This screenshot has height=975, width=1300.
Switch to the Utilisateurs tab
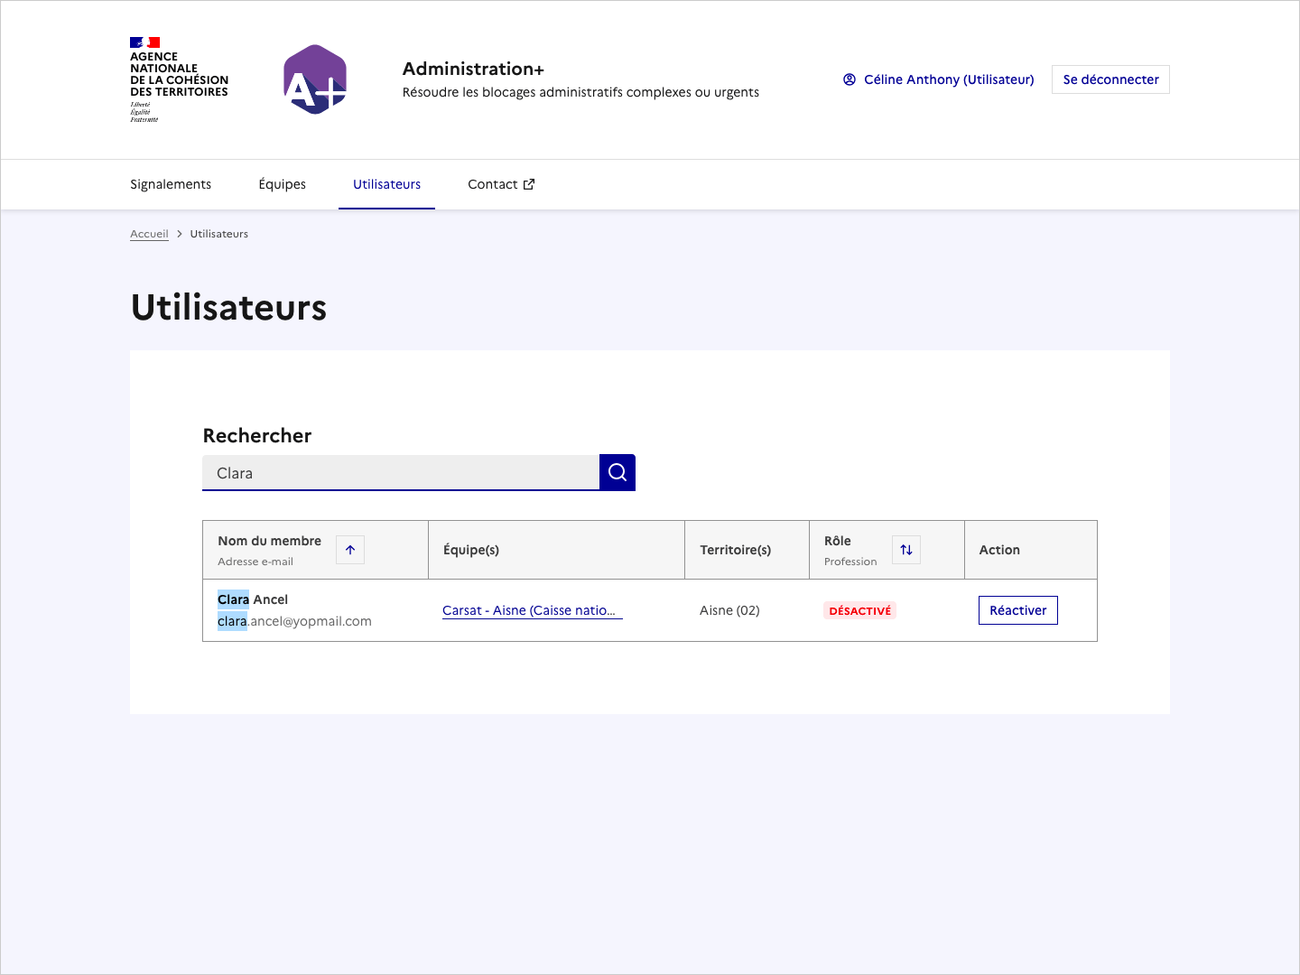386,184
